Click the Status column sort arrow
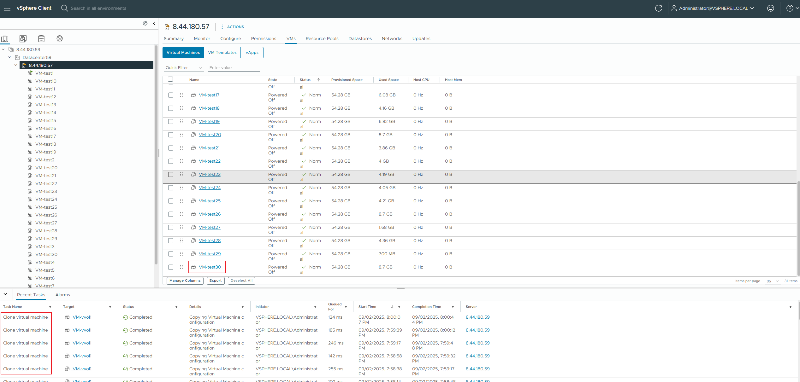The image size is (800, 382). pos(318,80)
